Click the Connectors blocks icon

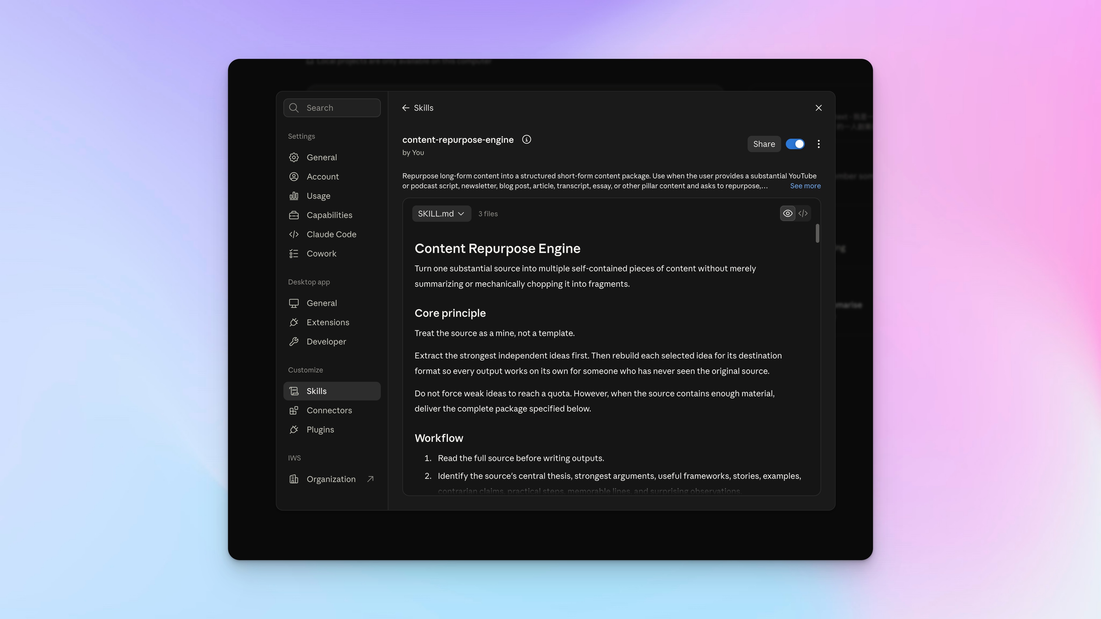[294, 410]
